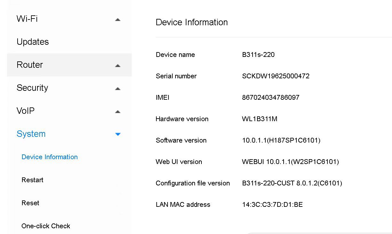The height and width of the screenshot is (234, 392).
Task: Click the System menu label
Action: pos(31,134)
